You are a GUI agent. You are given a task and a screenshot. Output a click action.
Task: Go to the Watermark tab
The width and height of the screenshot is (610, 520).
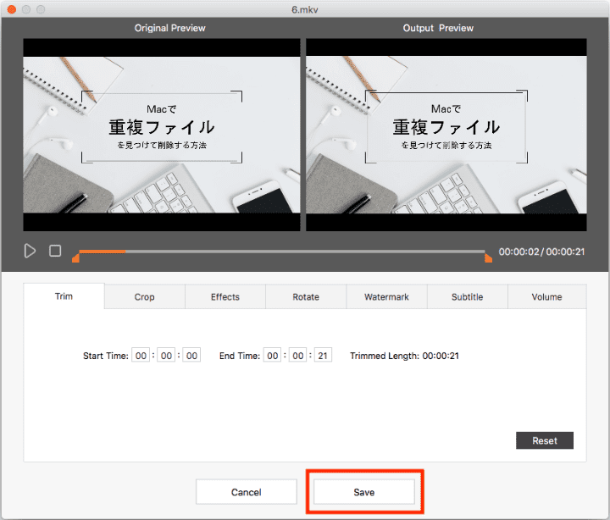pos(386,297)
